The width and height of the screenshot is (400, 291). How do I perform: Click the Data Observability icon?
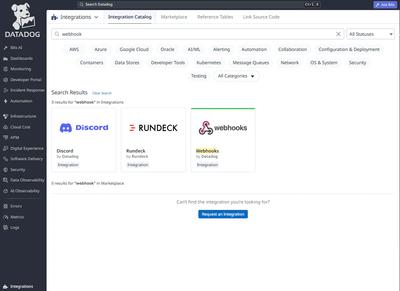click(x=6, y=180)
